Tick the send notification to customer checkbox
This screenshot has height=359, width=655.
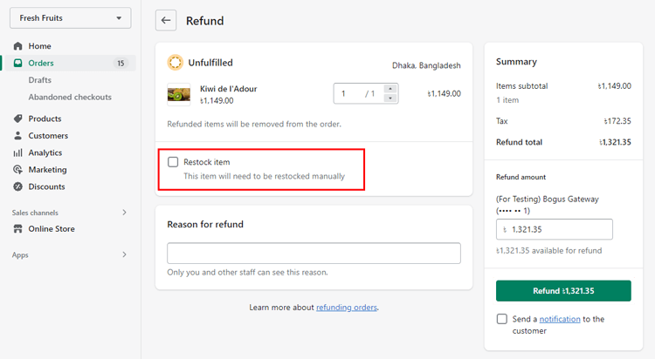click(x=501, y=319)
